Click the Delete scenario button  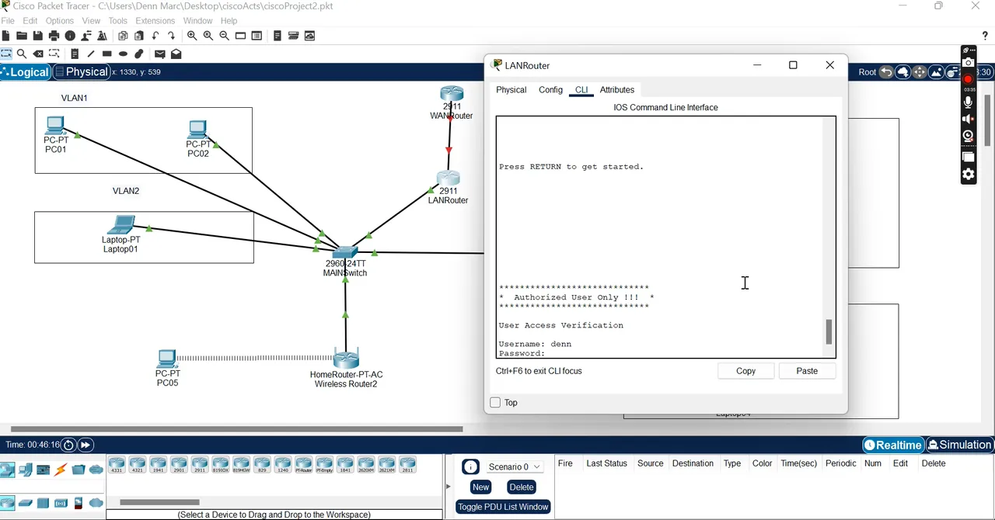(522, 487)
